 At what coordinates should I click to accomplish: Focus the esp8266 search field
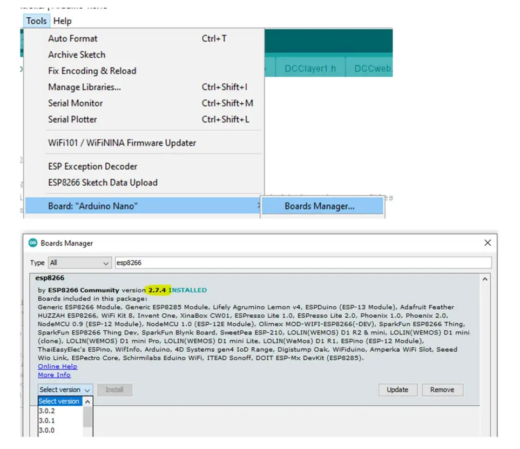coord(303,263)
